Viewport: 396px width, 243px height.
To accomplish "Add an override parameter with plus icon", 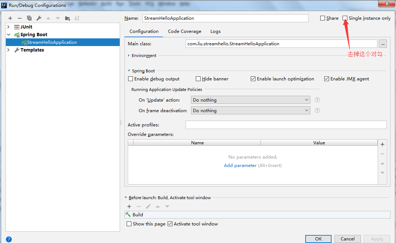I will (382, 144).
